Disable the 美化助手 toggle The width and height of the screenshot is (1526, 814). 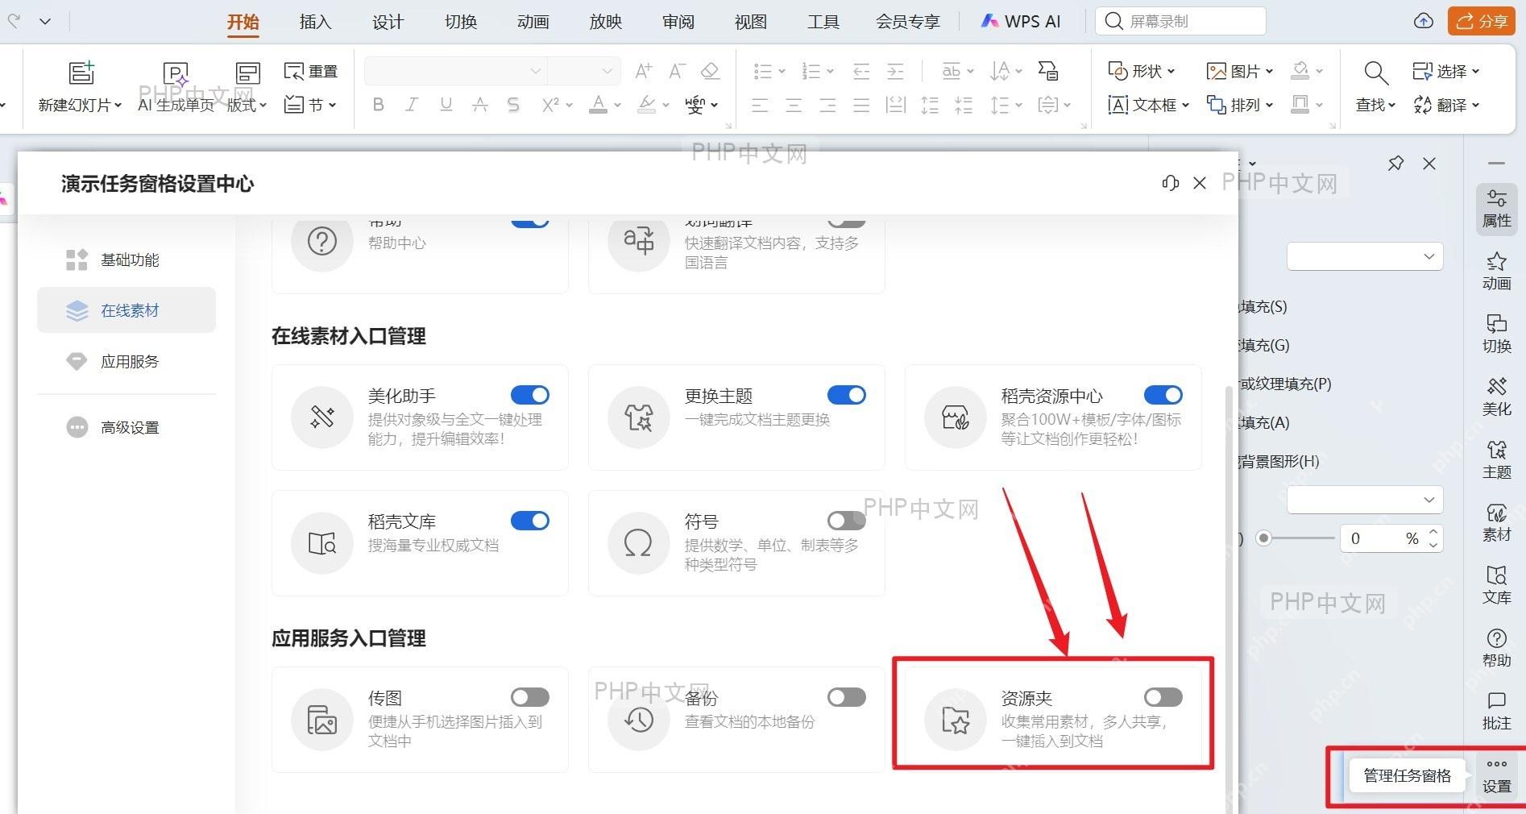pyautogui.click(x=530, y=395)
